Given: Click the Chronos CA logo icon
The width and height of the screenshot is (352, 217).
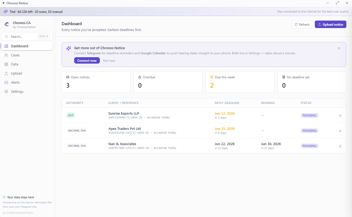Looking at the screenshot, I should point(6,24).
